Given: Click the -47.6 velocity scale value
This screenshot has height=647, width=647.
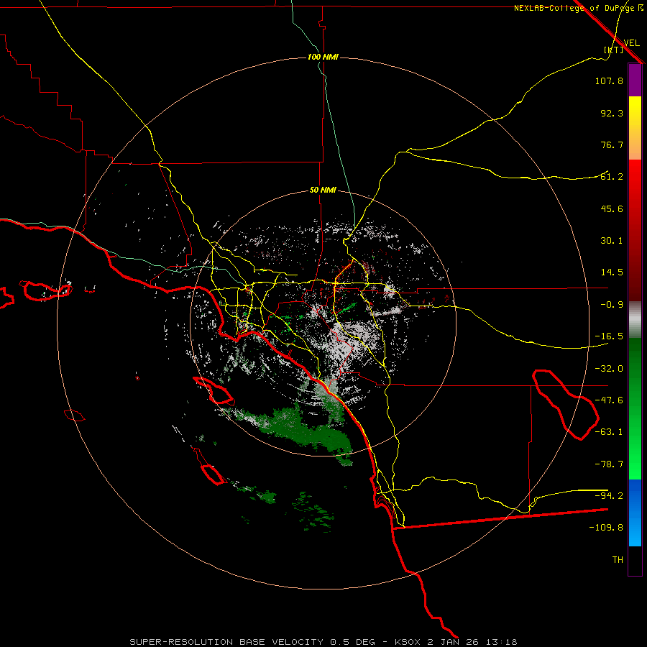Looking at the screenshot, I should pyautogui.click(x=609, y=400).
